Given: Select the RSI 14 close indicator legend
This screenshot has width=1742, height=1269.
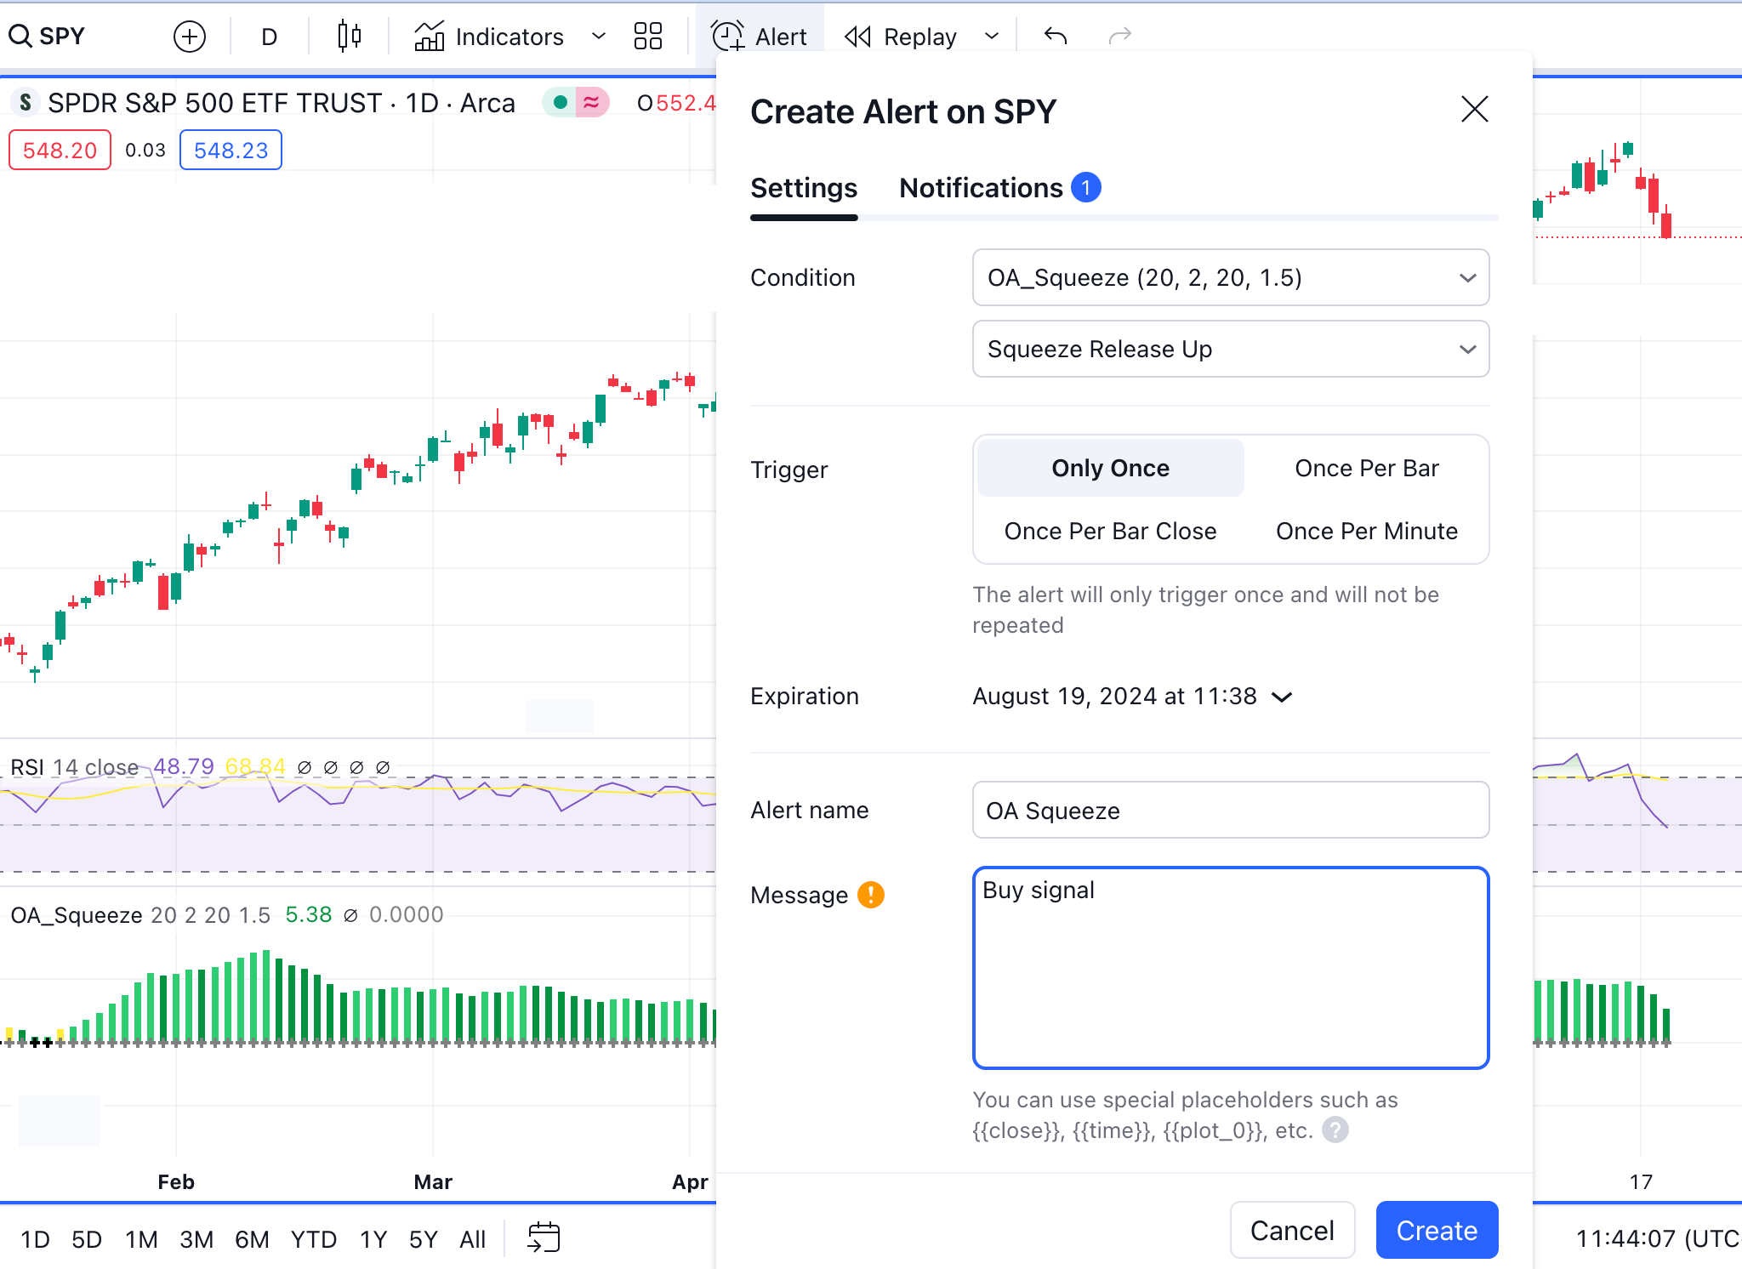Looking at the screenshot, I should point(74,767).
